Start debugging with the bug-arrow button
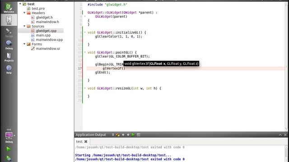 click(x=9, y=158)
